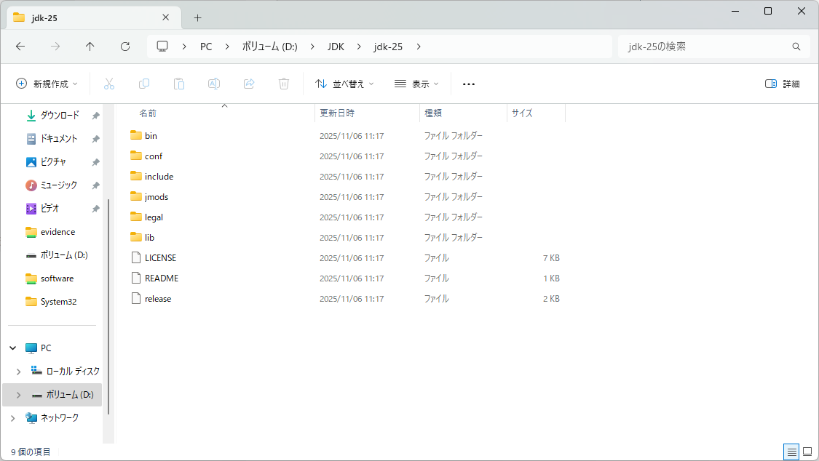The width and height of the screenshot is (819, 461).
Task: Click the Rename icon in toolbar
Action: tap(213, 84)
